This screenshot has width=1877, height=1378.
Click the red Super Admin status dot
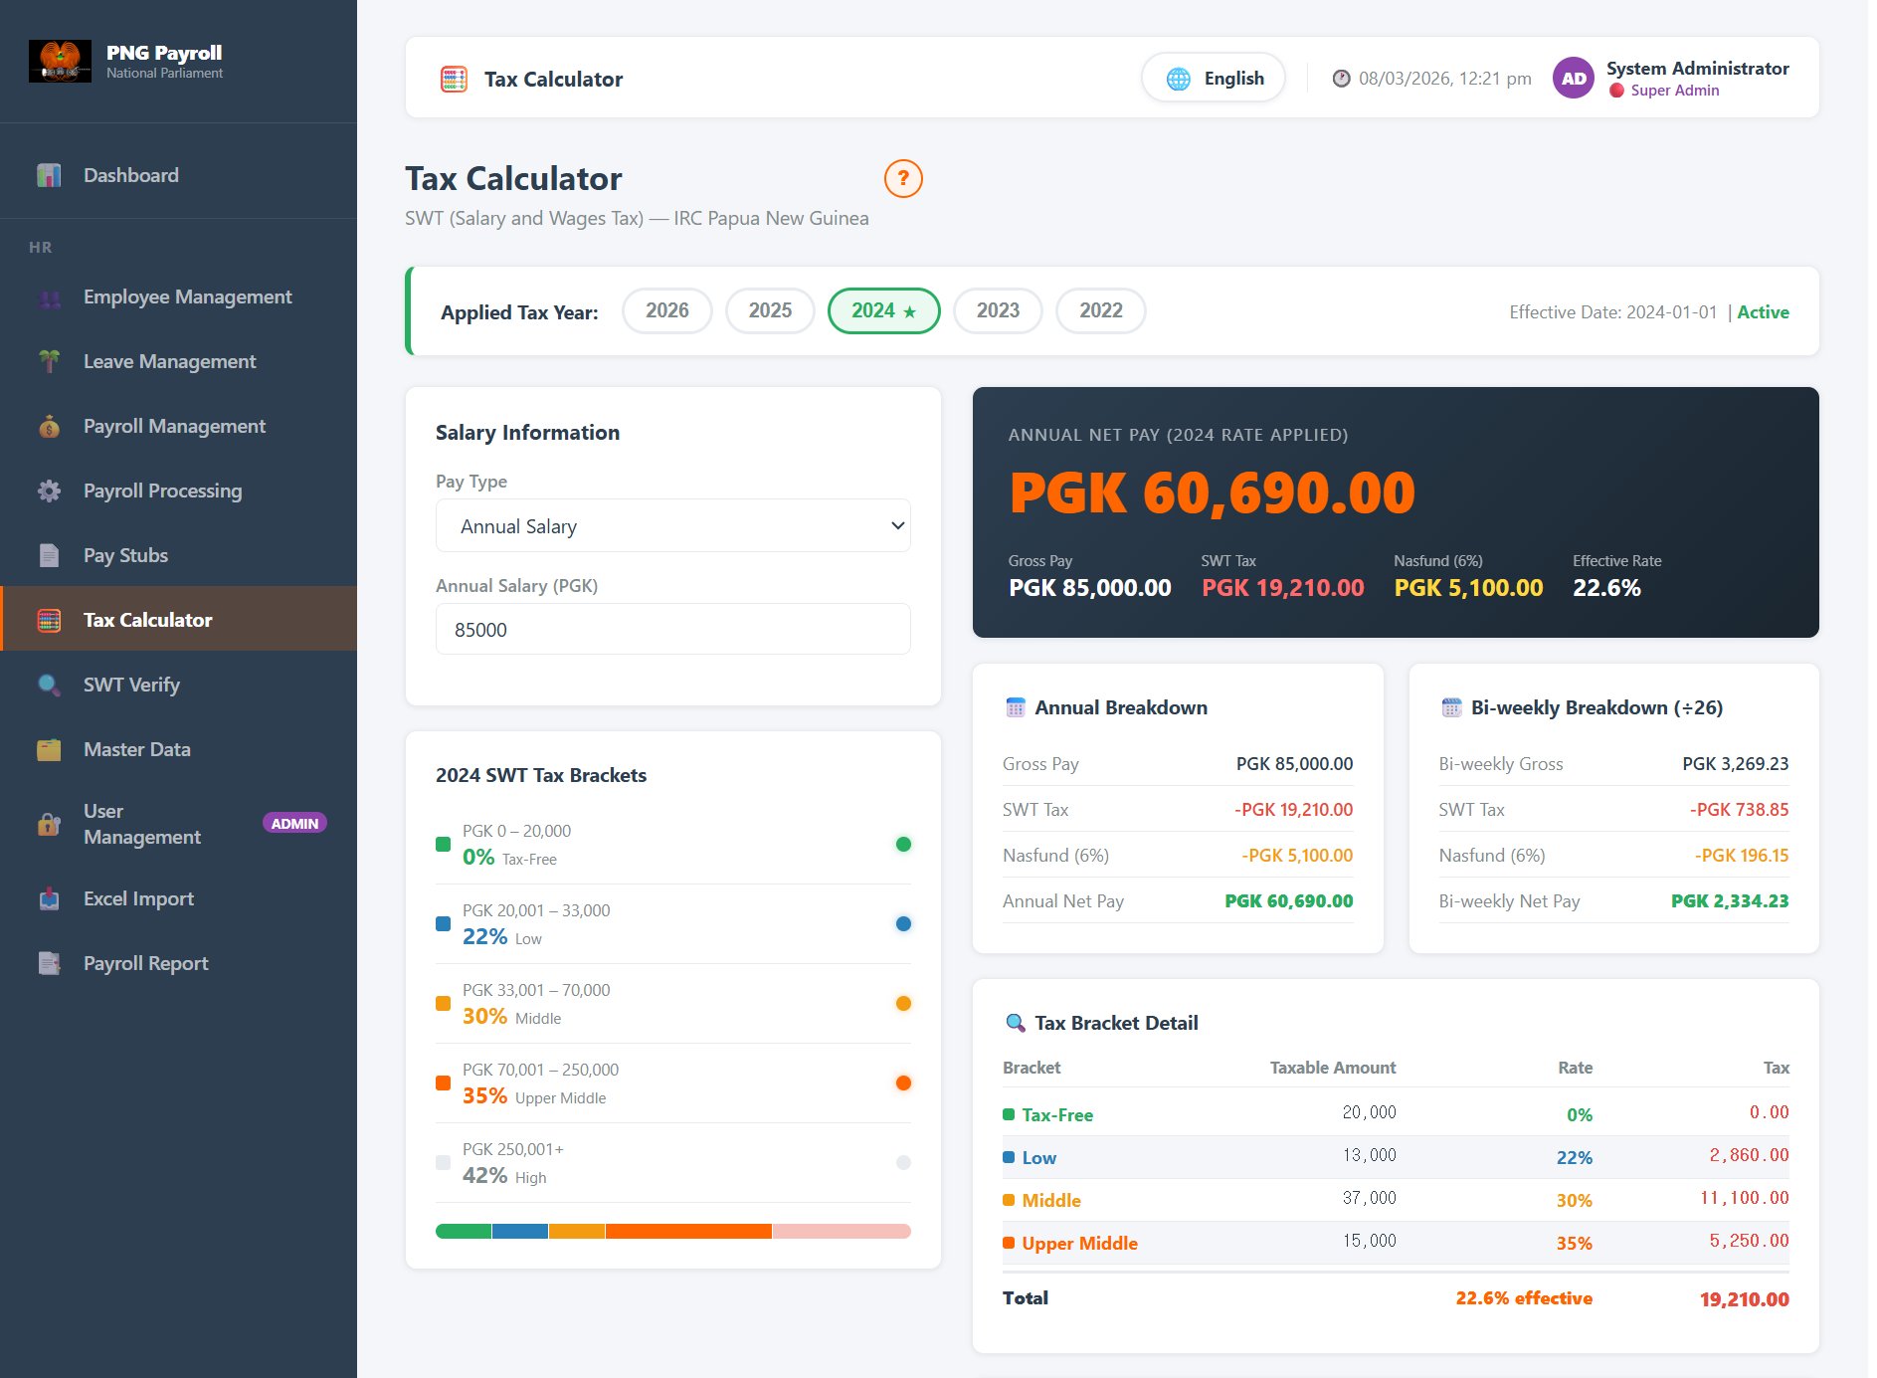point(1617,91)
